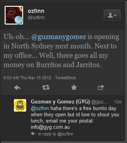Screen dimensions: 127x143
Task: Favorite the tweet with the star icon
Action: [x=74, y=87]
